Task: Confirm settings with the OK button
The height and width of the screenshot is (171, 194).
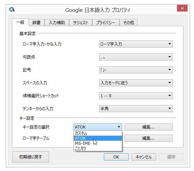Action: coord(116,157)
